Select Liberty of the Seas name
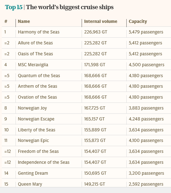 click(37, 130)
